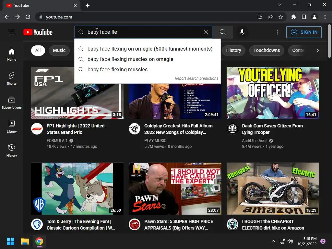
Task: Go forward with the browser forward arrow
Action: [x=18, y=17]
